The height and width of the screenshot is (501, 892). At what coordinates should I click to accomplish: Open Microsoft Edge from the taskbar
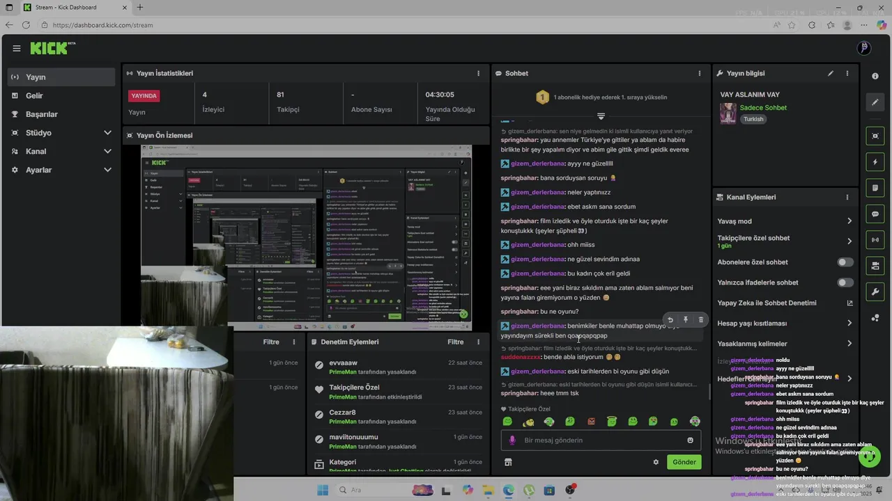tap(509, 490)
